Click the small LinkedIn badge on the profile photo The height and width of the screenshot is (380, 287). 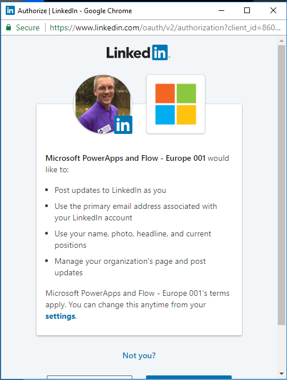(x=123, y=125)
